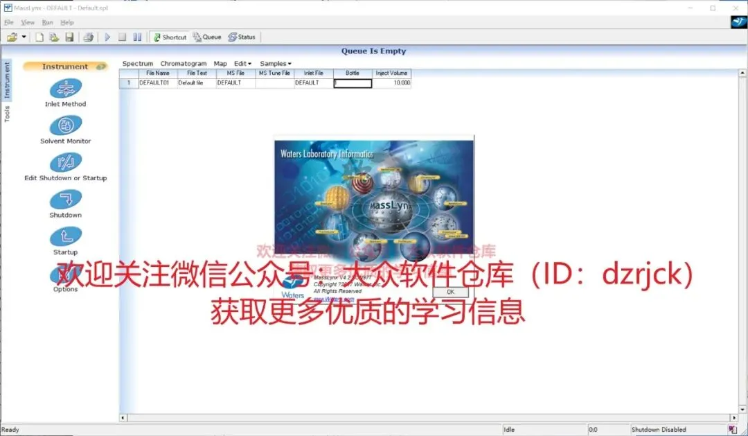Select the Inlet File DEFAULT cell
The image size is (748, 436).
point(314,83)
